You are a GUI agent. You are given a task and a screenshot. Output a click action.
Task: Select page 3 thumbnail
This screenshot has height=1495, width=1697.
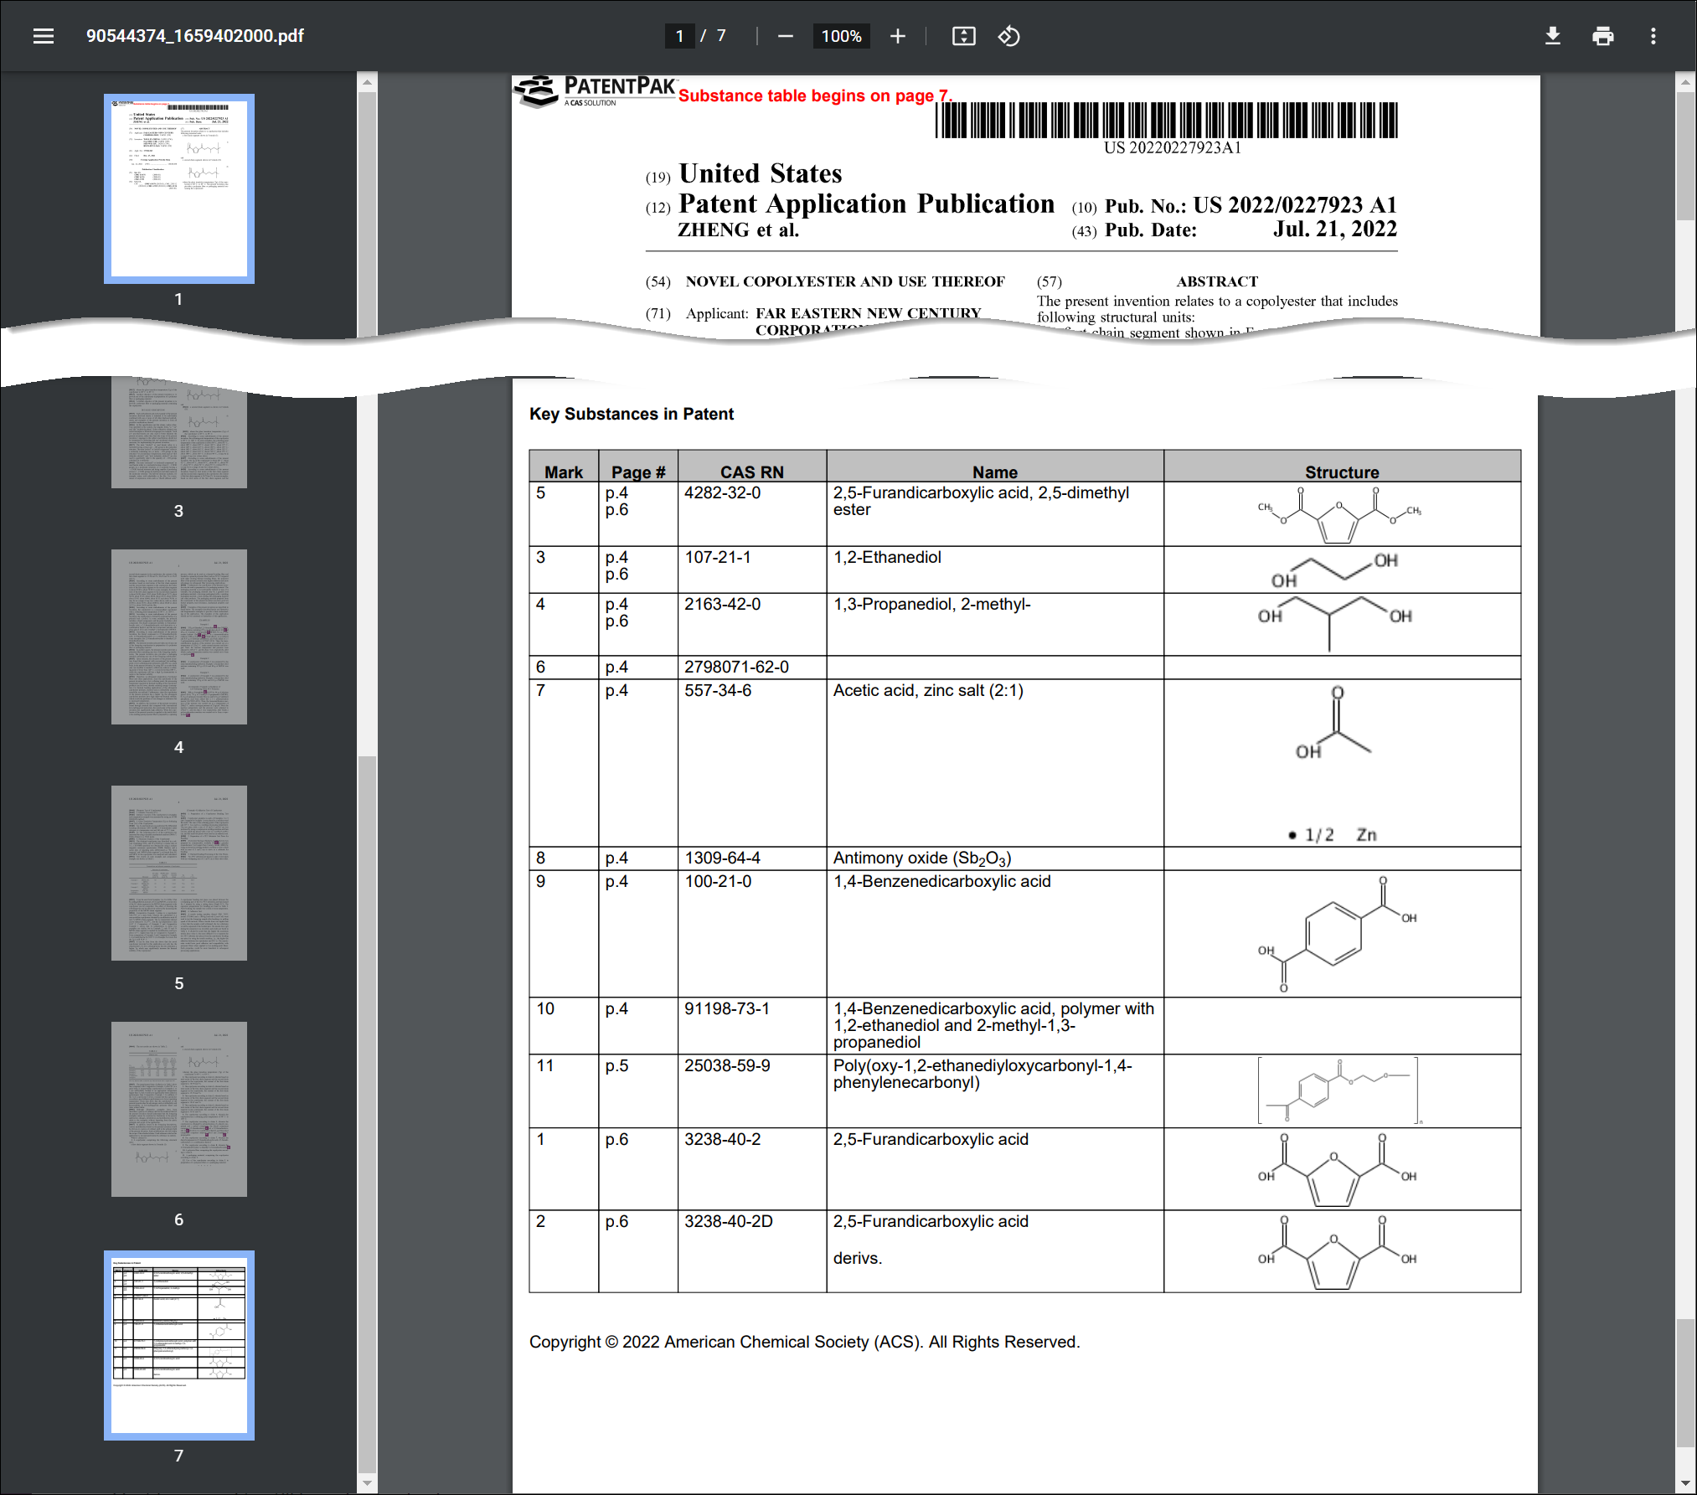[179, 432]
